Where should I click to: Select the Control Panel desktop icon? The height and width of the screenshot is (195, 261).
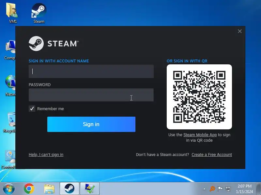pos(8,160)
